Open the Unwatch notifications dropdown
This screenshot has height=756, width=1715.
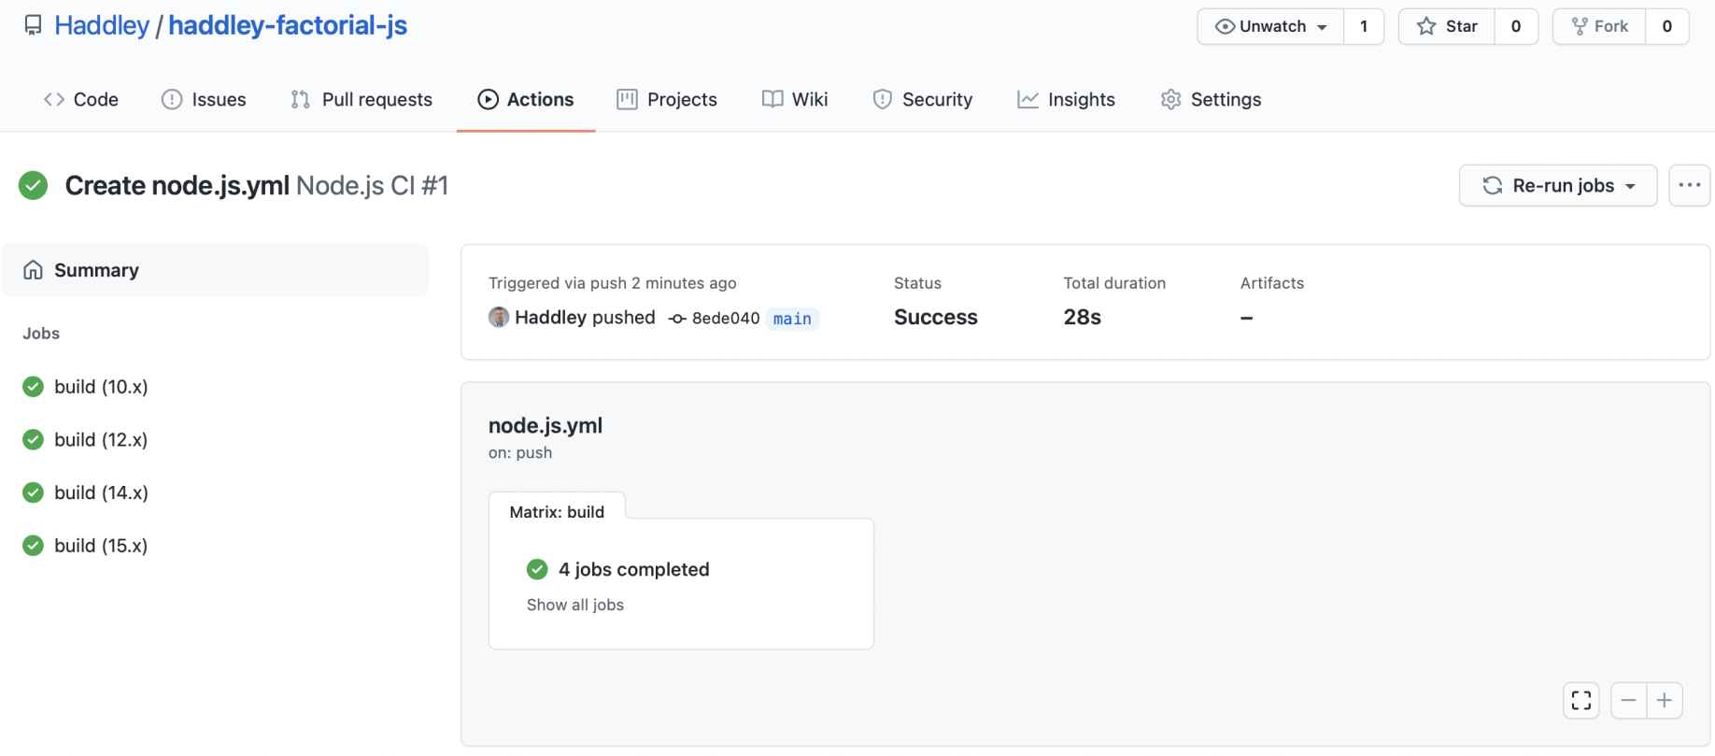(x=1271, y=26)
